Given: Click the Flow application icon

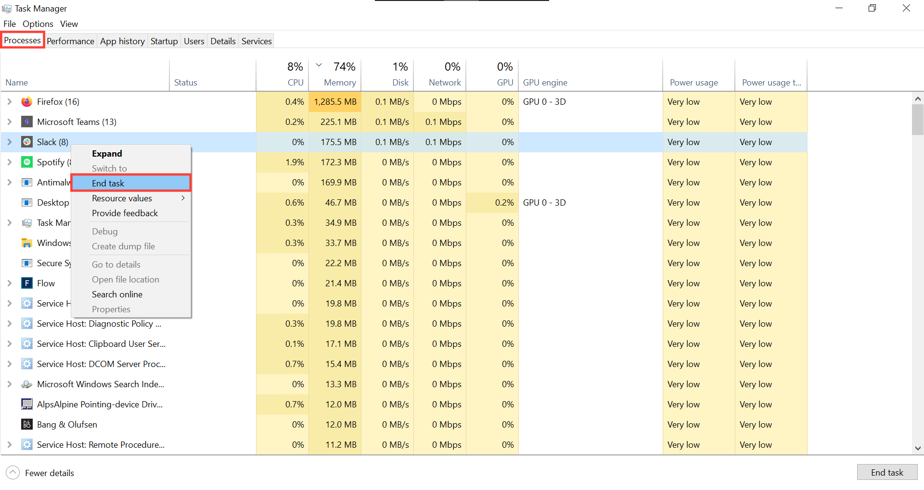Looking at the screenshot, I should (27, 283).
